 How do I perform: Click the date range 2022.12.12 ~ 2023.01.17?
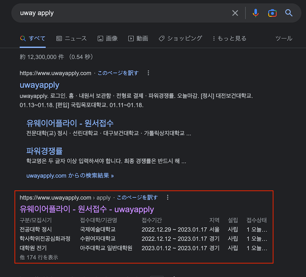click(174, 239)
